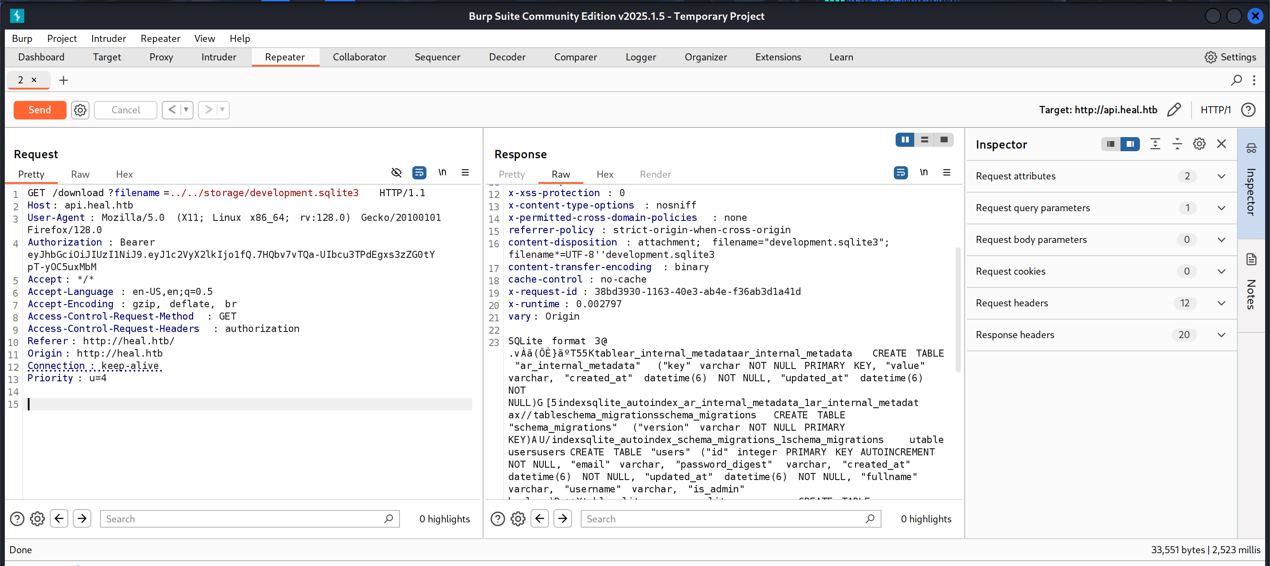
Task: Open Inspector settings gear icon
Action: [1199, 144]
